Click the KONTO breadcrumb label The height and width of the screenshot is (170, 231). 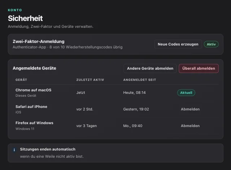point(15,10)
